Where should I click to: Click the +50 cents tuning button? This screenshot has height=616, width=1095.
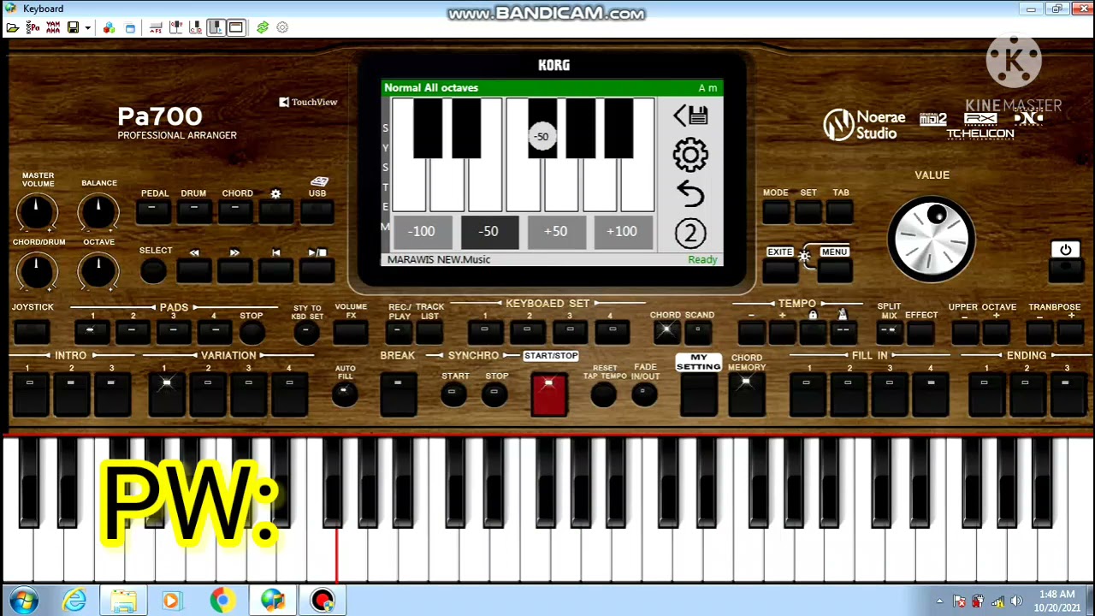click(555, 231)
